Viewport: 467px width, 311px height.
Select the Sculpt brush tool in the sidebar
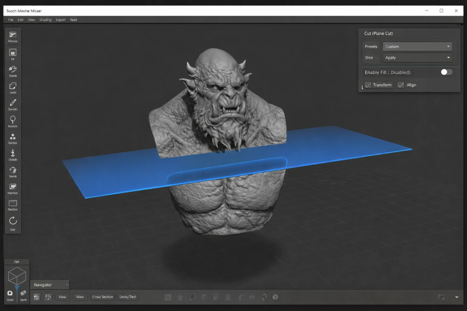(x=12, y=103)
